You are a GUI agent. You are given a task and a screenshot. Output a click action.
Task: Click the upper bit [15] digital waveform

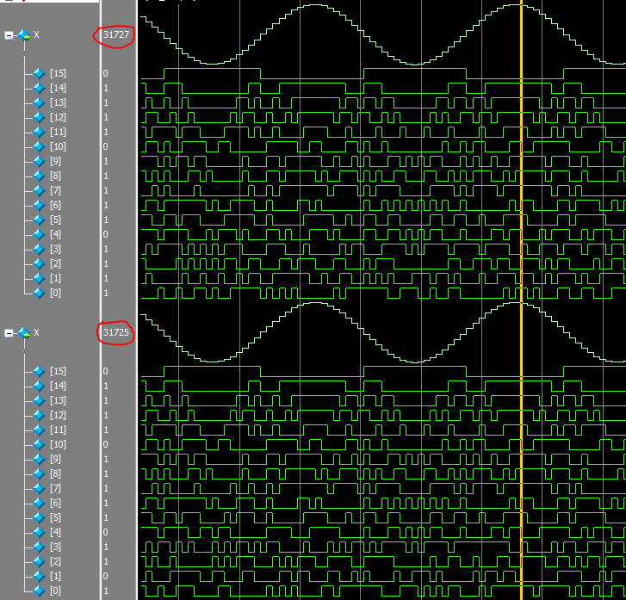[383, 73]
